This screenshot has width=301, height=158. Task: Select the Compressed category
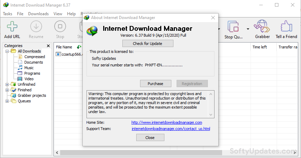(34, 57)
